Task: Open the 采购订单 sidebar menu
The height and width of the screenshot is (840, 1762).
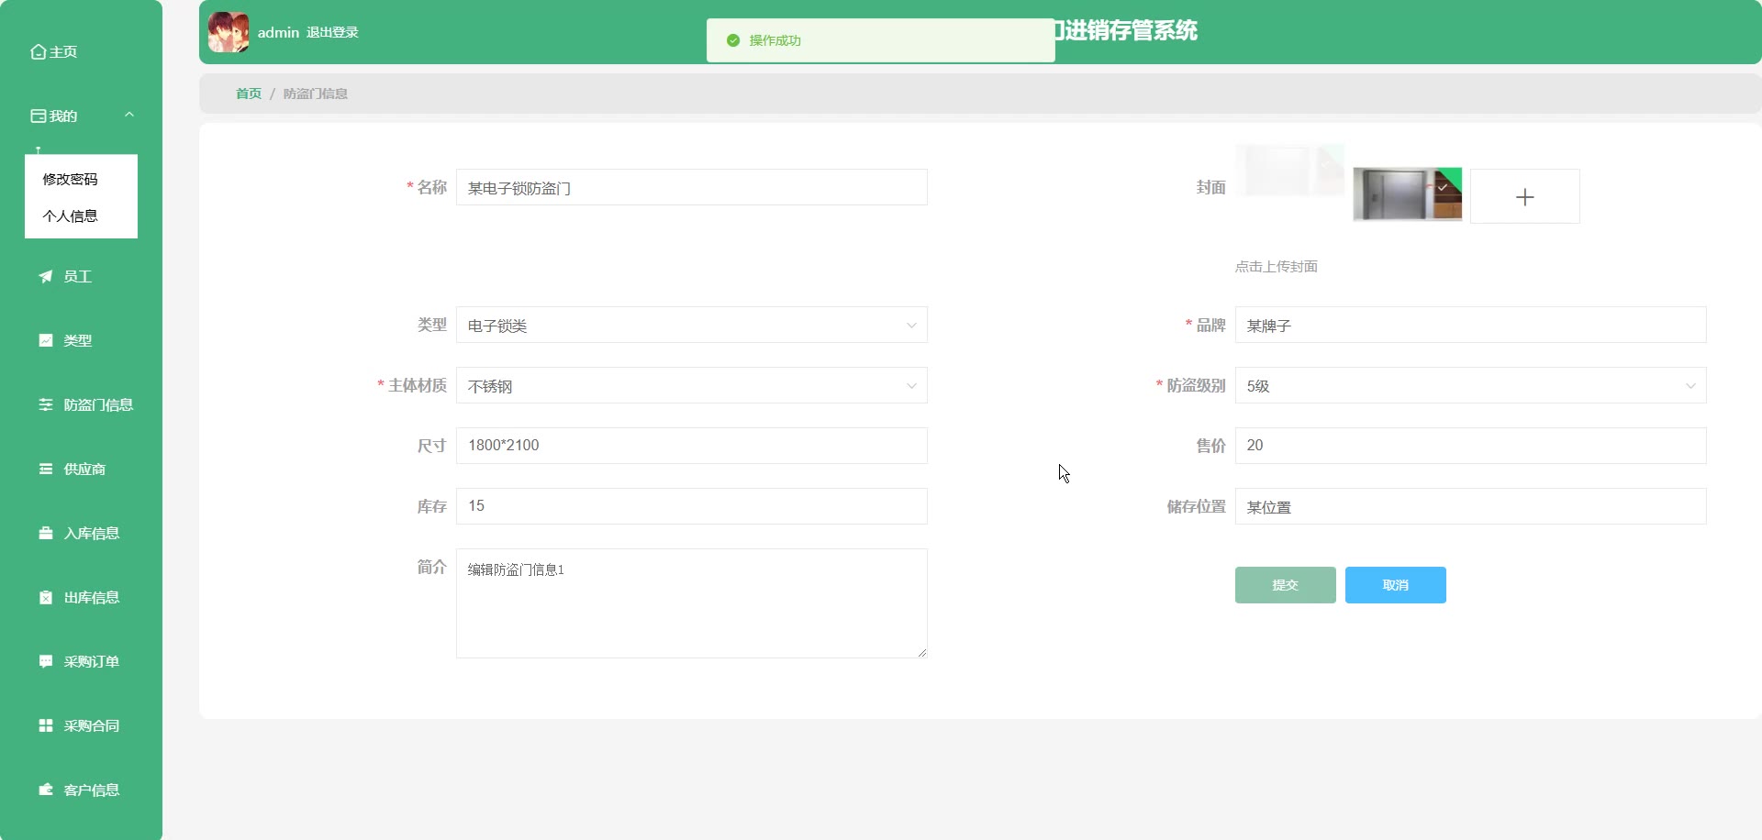Action: (x=92, y=661)
